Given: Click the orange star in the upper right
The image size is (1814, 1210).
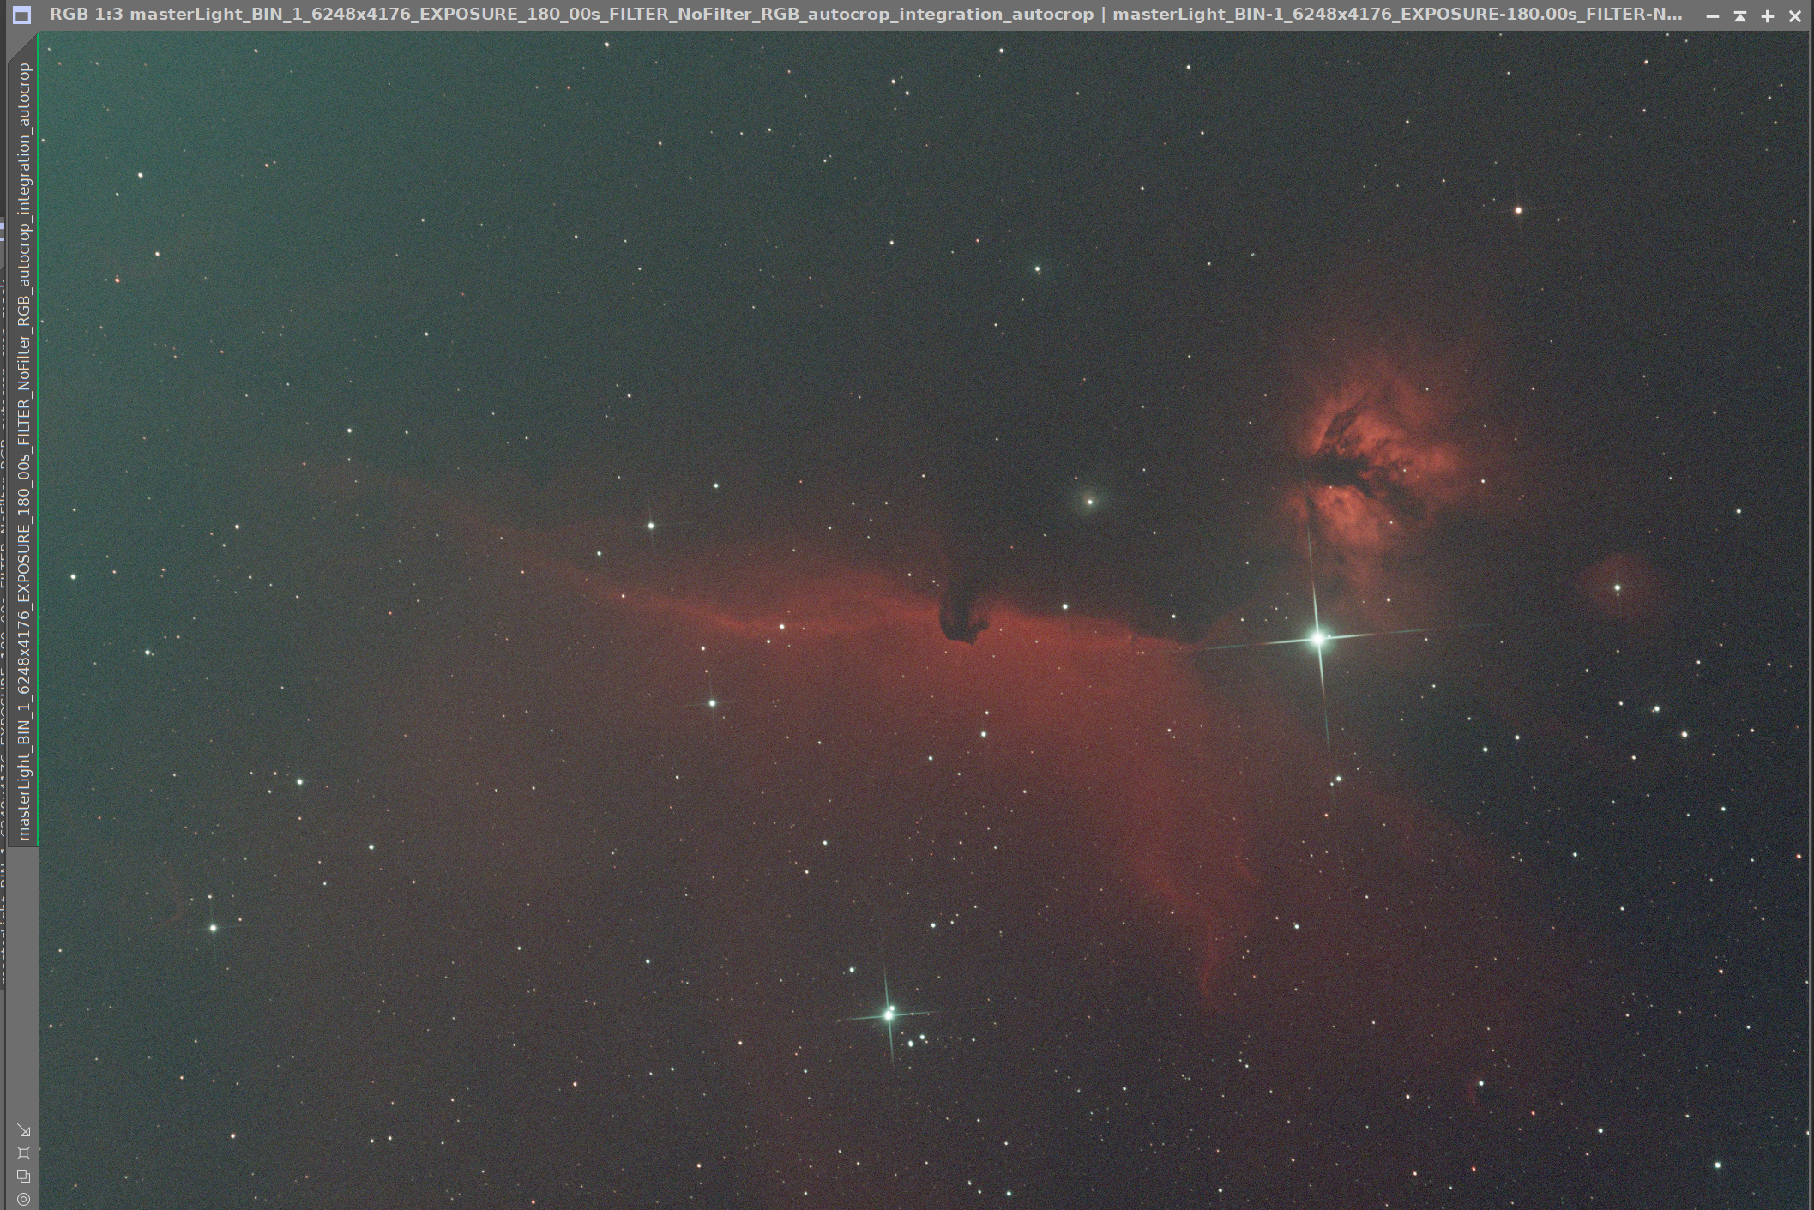Looking at the screenshot, I should tap(1518, 209).
